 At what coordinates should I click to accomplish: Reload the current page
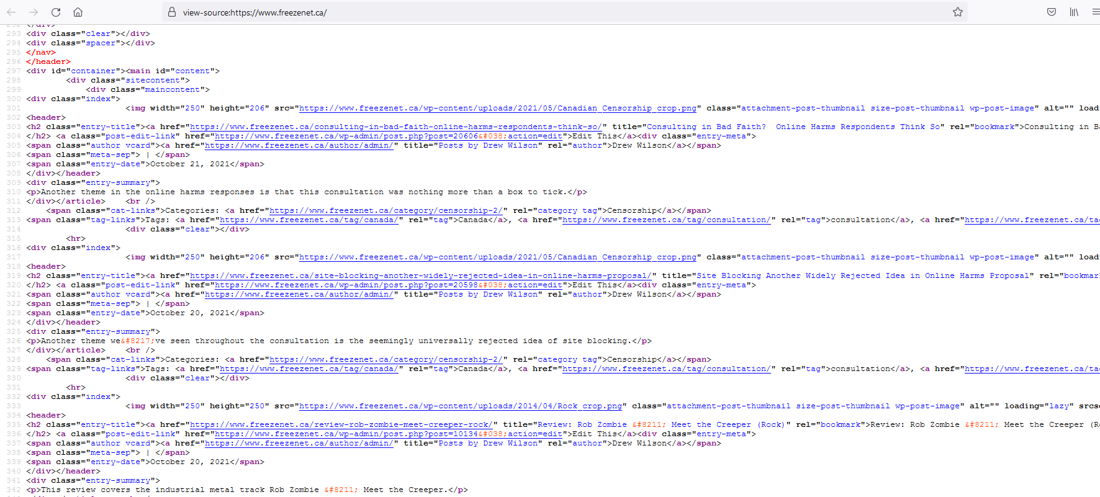coord(56,12)
